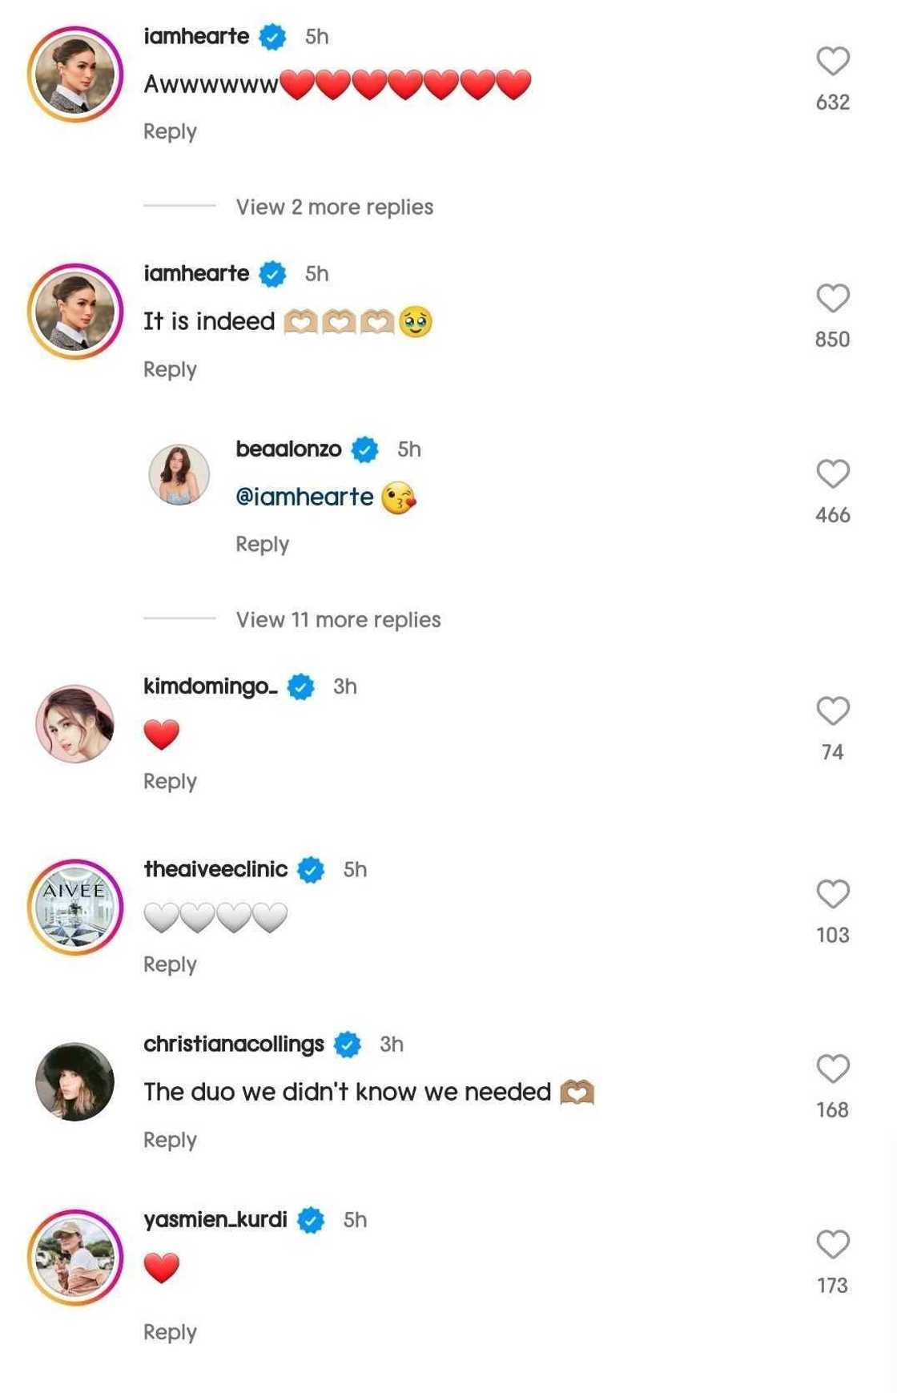Like the 'It is indeed' comment

point(832,298)
